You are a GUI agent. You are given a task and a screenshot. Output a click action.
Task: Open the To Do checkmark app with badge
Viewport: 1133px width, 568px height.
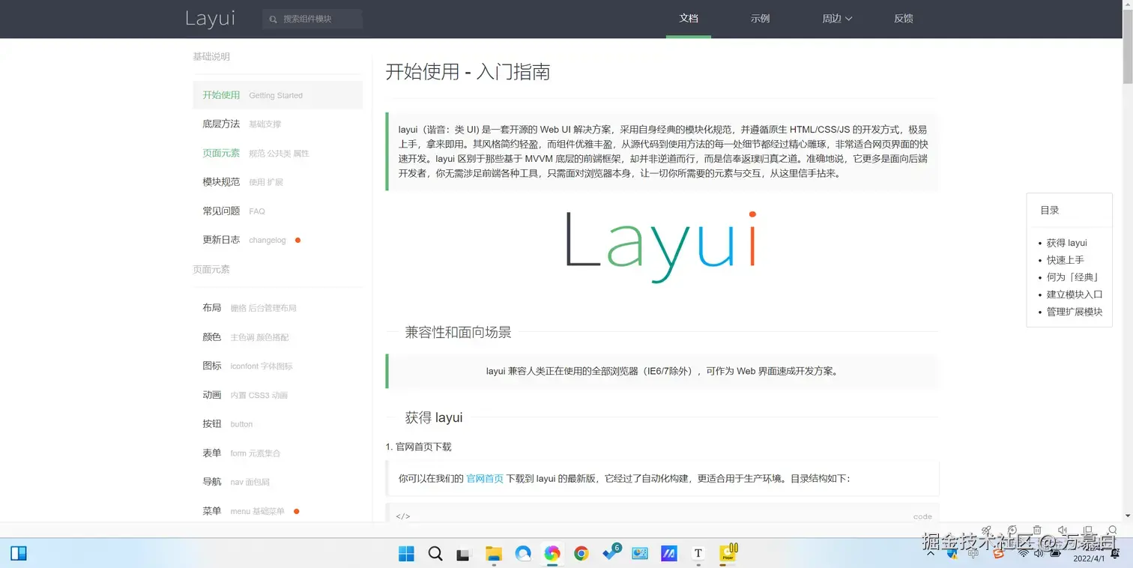(611, 554)
